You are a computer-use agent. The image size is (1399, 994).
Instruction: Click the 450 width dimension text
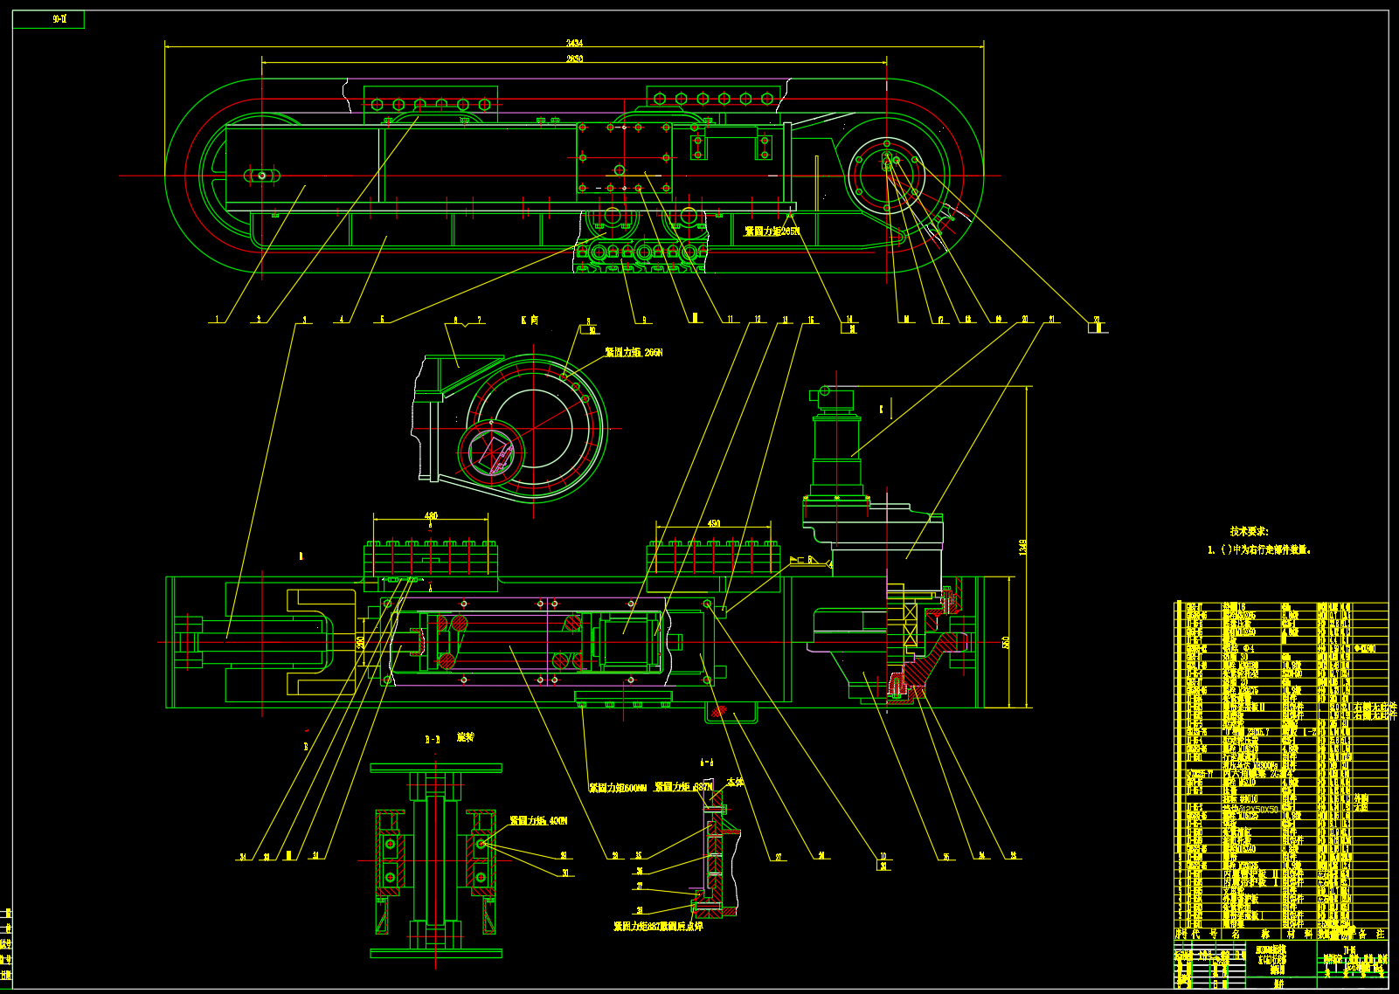(714, 523)
